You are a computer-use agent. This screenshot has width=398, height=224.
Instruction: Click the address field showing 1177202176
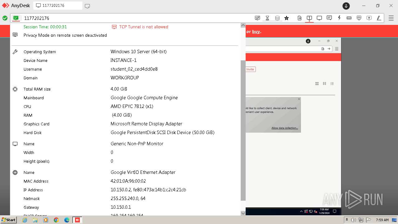coord(137,18)
